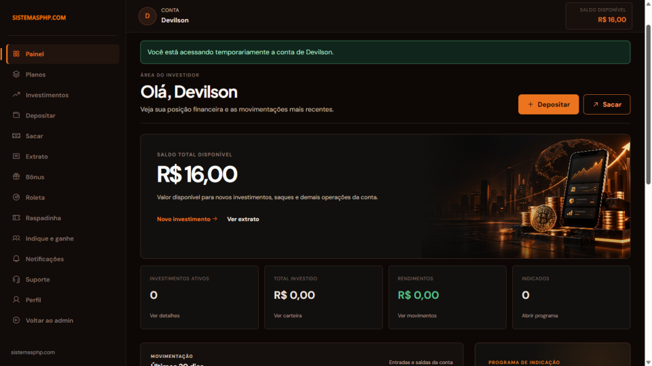
Task: Follow the Novo investimento link
Action: (187, 219)
